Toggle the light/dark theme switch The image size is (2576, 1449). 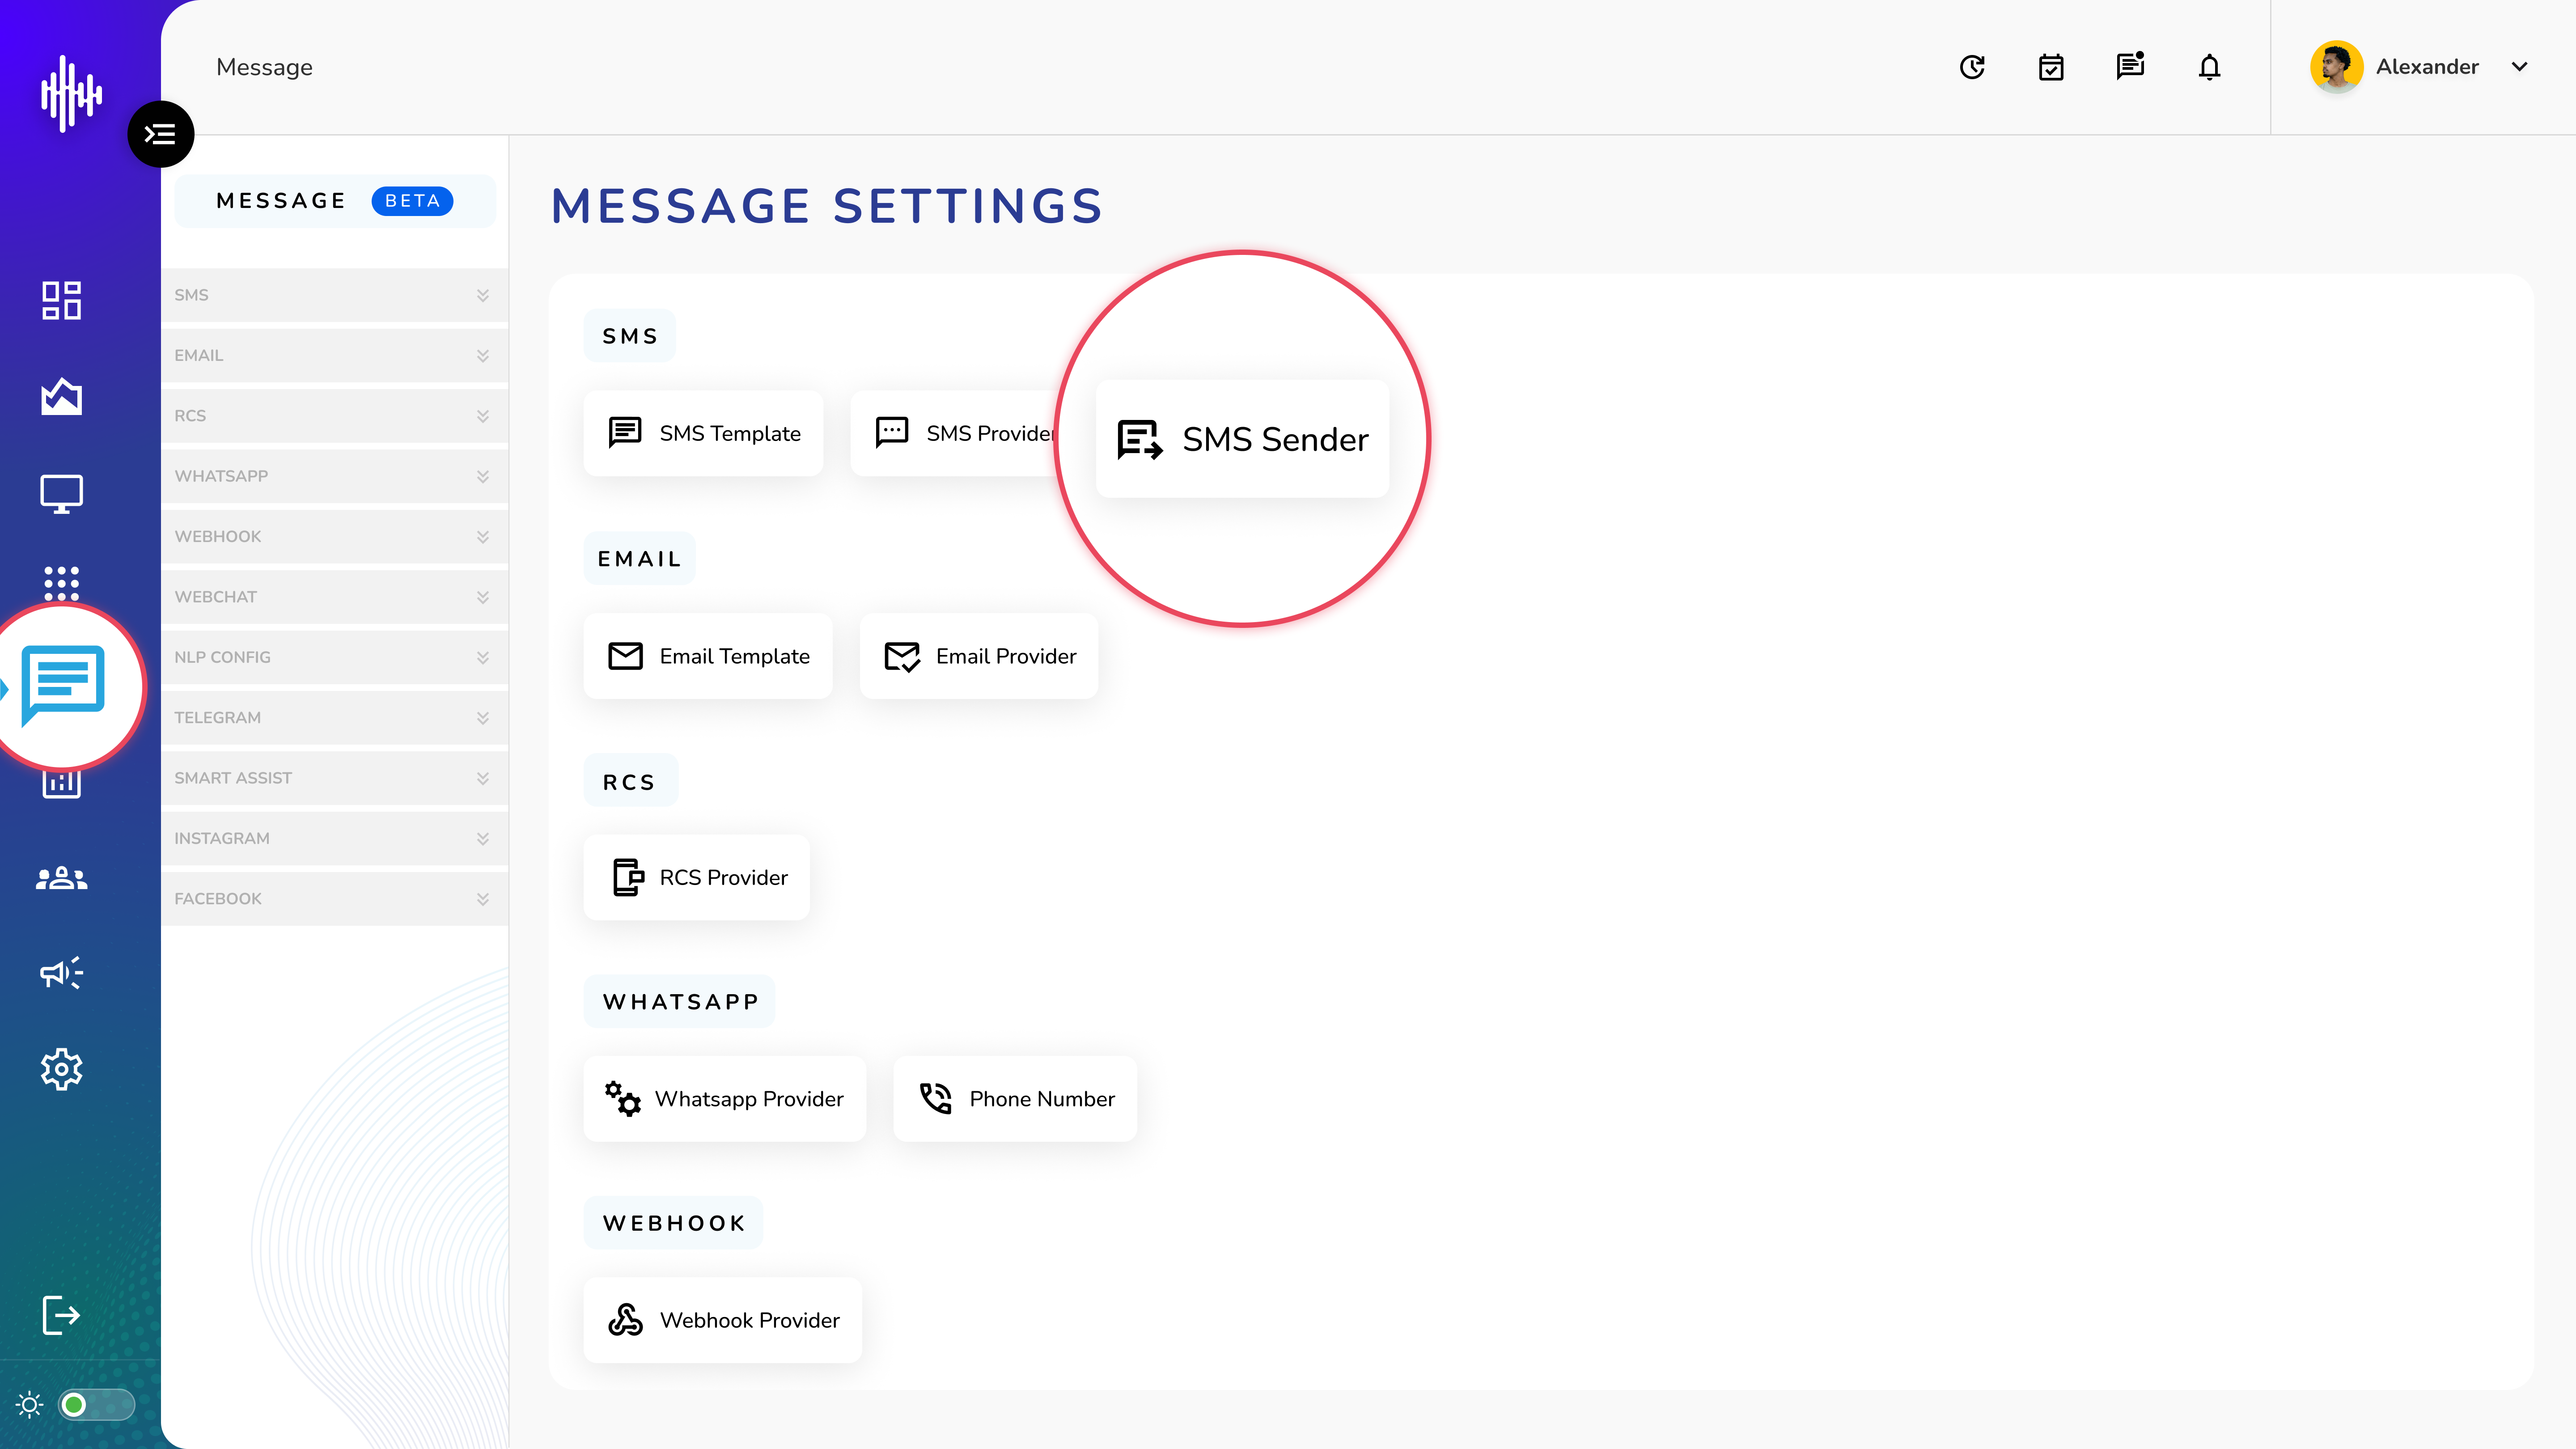96,1405
